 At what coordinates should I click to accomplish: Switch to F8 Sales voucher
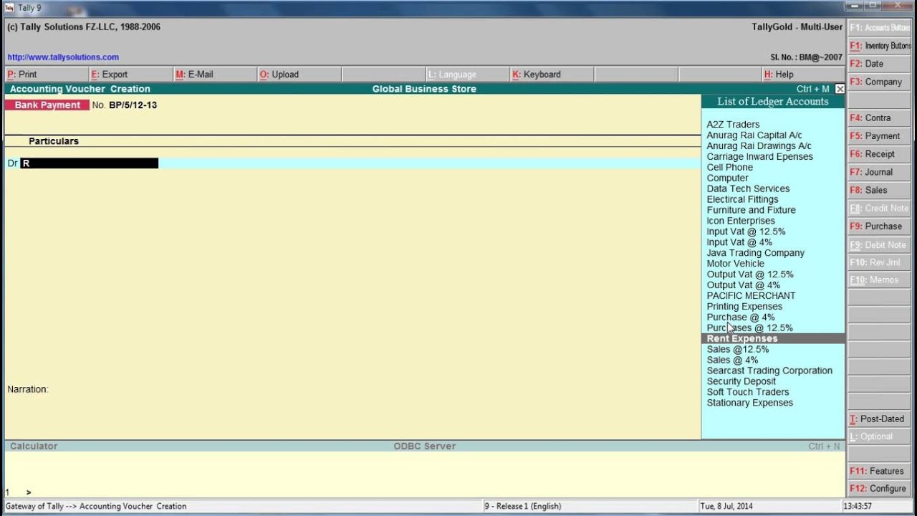[879, 190]
